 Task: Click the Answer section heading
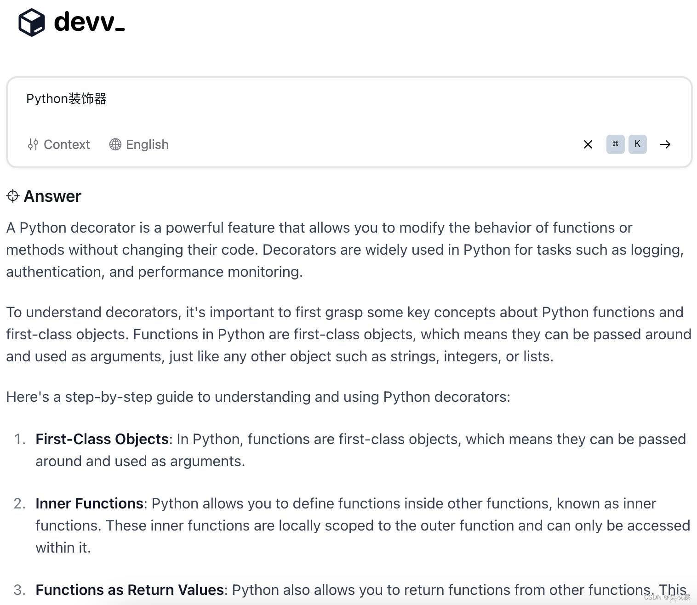(x=52, y=196)
